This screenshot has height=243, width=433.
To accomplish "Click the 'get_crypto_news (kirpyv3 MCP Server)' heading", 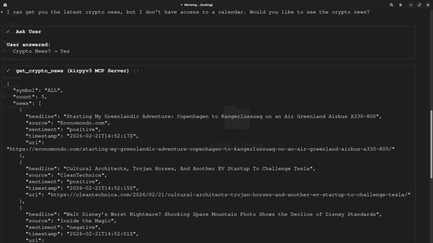I will (x=73, y=71).
